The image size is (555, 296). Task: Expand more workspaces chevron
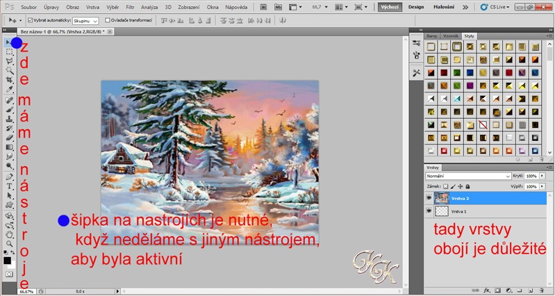coord(465,7)
